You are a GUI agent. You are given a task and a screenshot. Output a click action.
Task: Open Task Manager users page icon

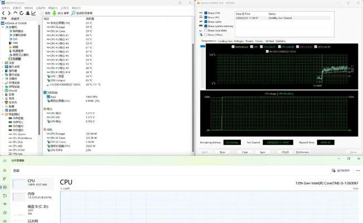pyautogui.click(x=4, y=212)
